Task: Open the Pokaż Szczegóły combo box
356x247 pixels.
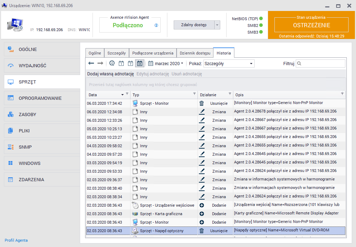Action: [229, 63]
